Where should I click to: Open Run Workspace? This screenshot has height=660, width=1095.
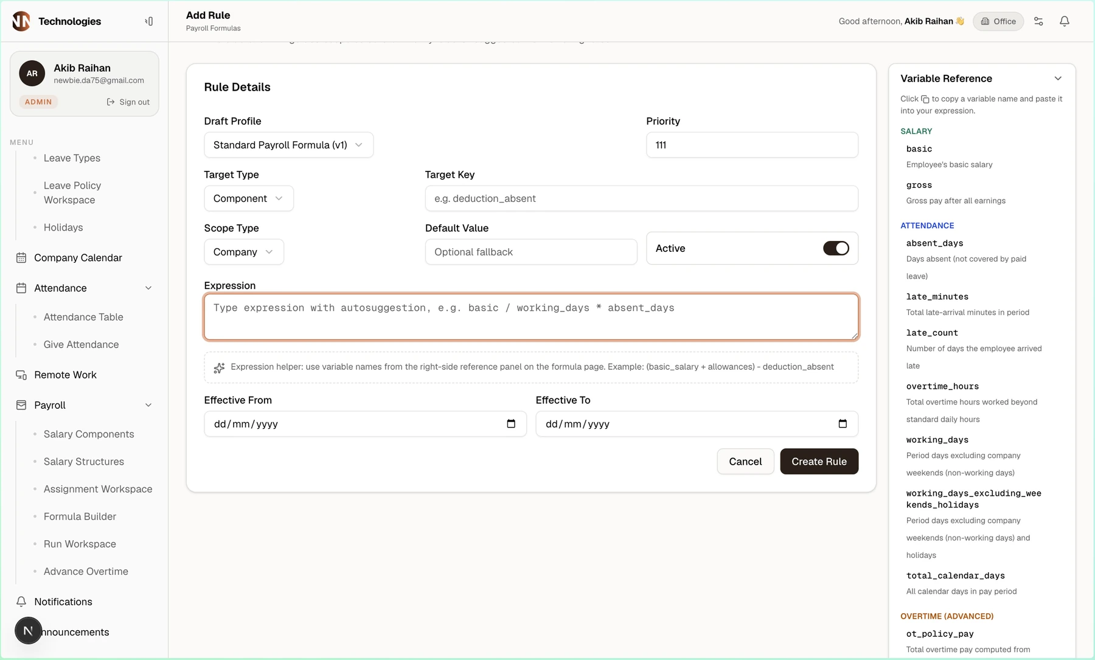pos(80,544)
